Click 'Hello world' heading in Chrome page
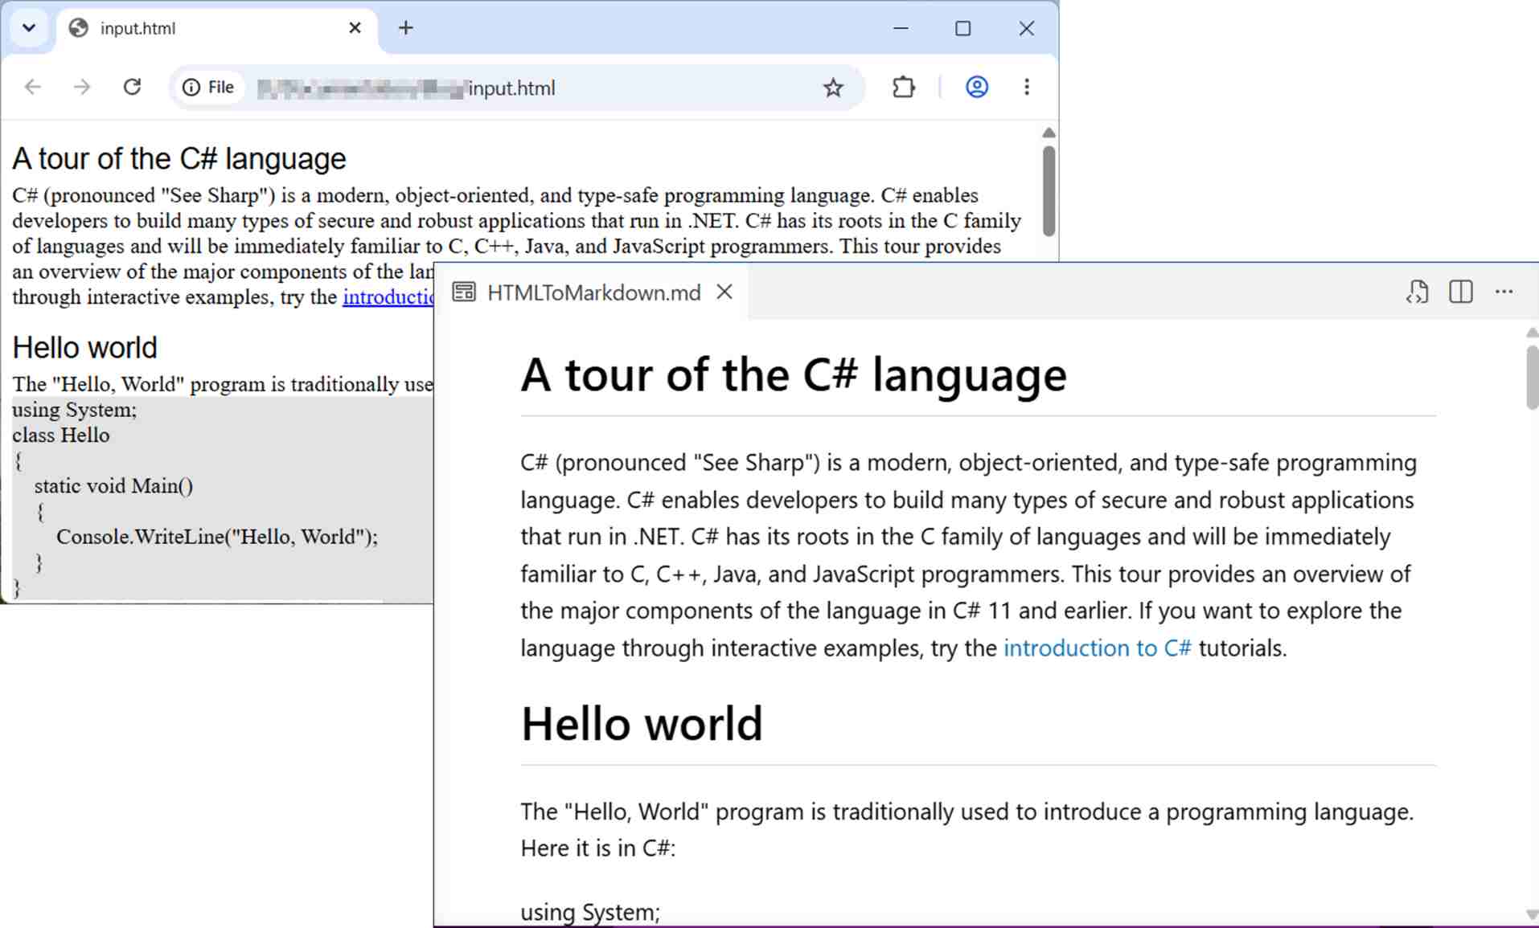The width and height of the screenshot is (1539, 928). [x=84, y=348]
